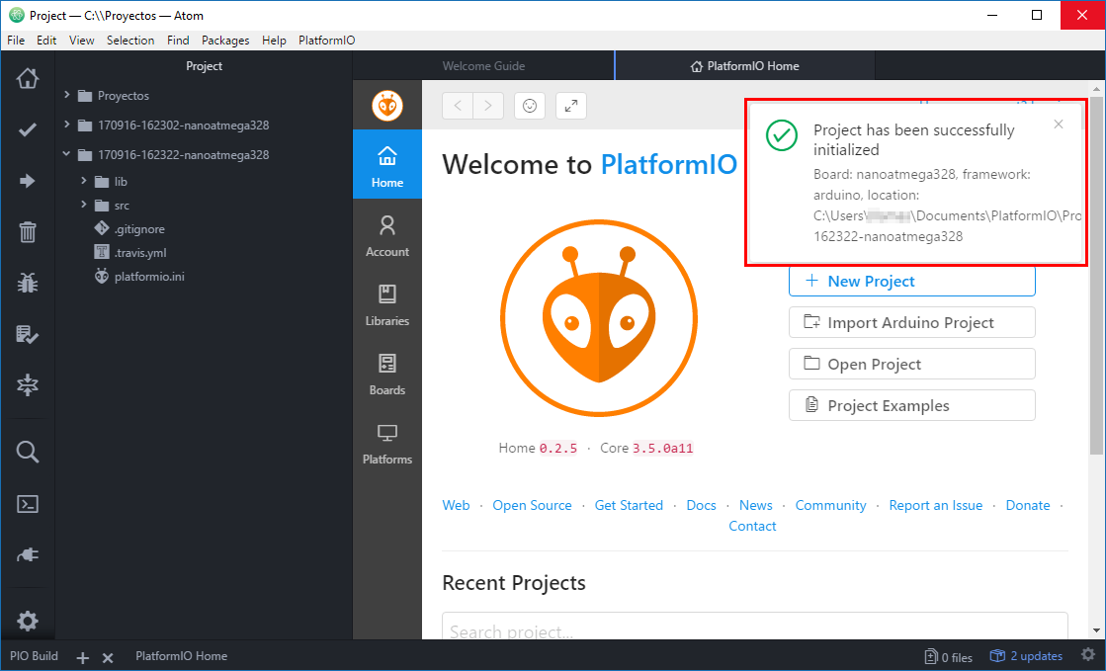The image size is (1106, 671).
Task: Click the 2 updates status bar item
Action: (x=1026, y=656)
